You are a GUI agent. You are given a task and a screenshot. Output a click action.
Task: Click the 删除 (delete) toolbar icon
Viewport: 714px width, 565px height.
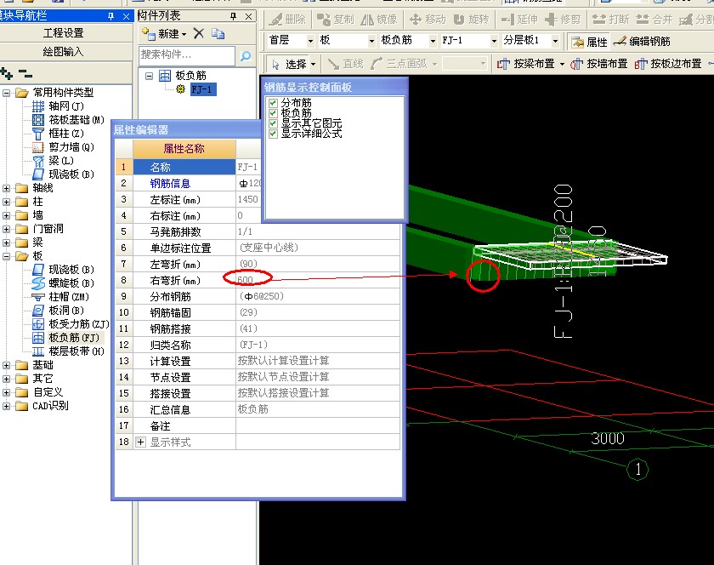tap(287, 20)
